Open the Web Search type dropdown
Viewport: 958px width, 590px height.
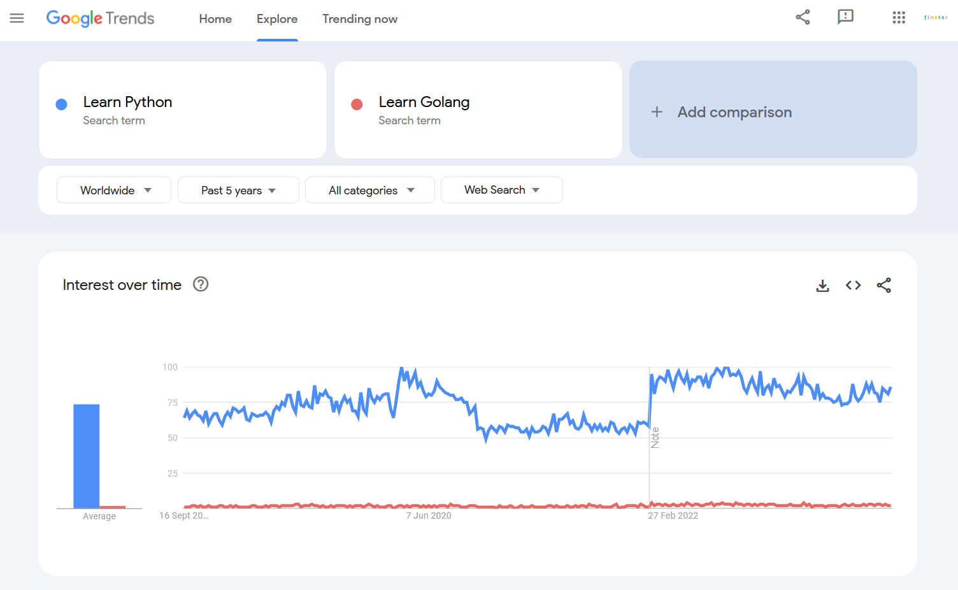(x=501, y=190)
